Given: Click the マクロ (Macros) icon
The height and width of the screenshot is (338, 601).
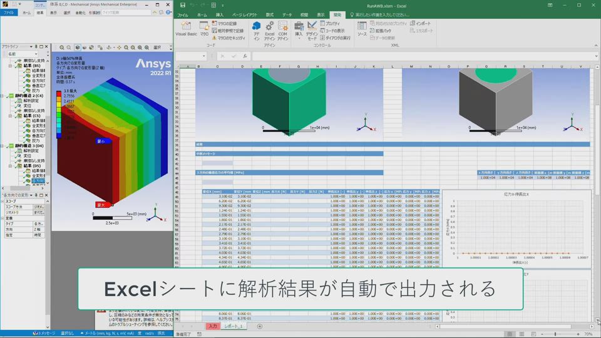Looking at the screenshot, I should coord(204,29).
